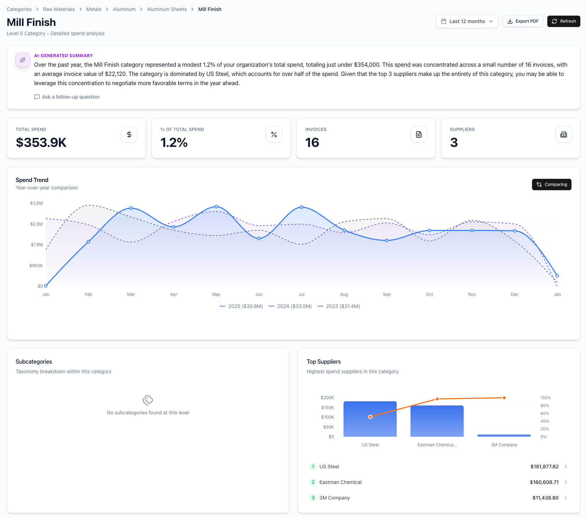Click the document icon in Invoices card
This screenshot has height=518, width=586.
(419, 134)
